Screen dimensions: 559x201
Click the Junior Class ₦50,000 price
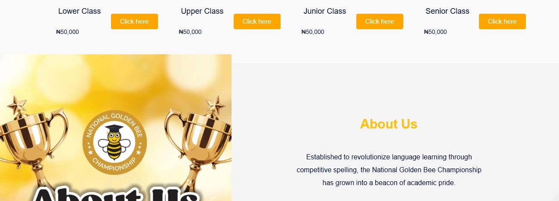pyautogui.click(x=313, y=32)
